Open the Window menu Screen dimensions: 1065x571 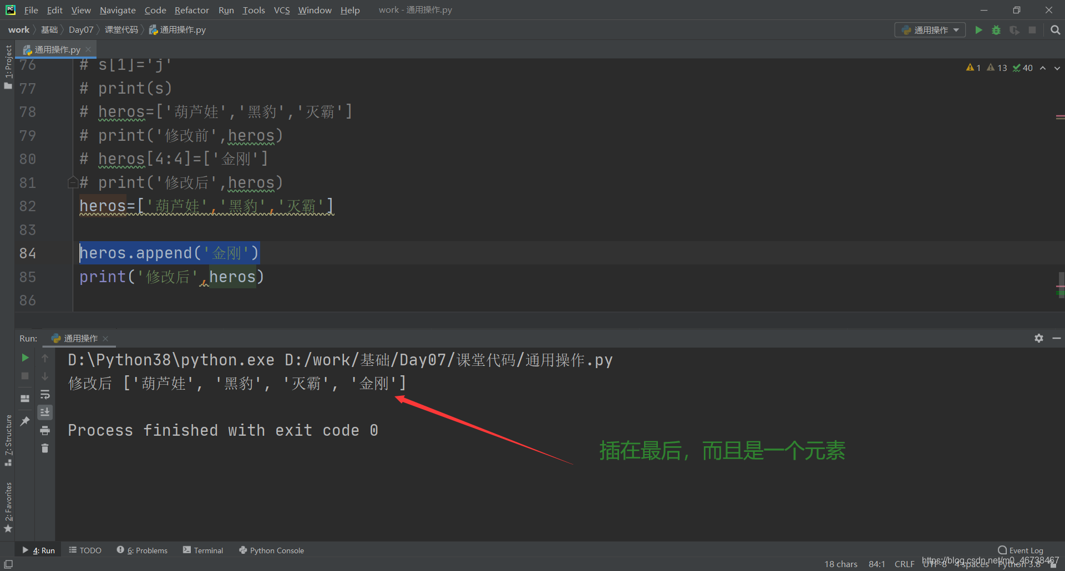[315, 10]
